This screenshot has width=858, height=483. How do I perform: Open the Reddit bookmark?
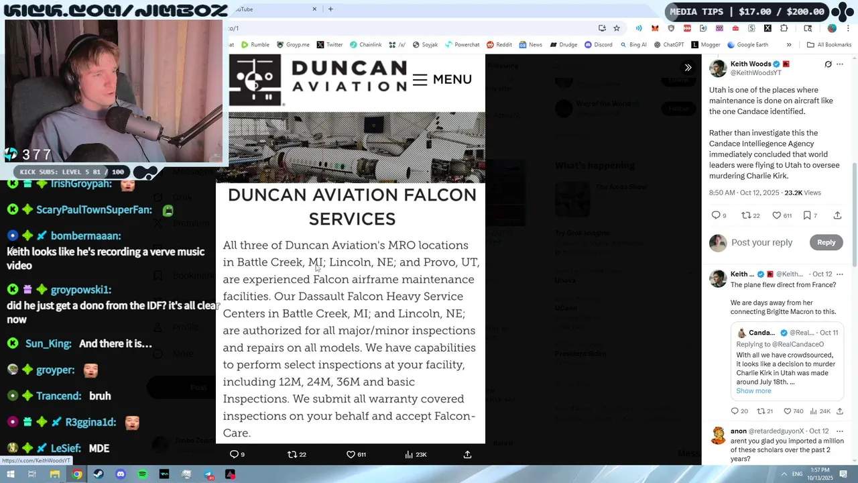tap(499, 45)
